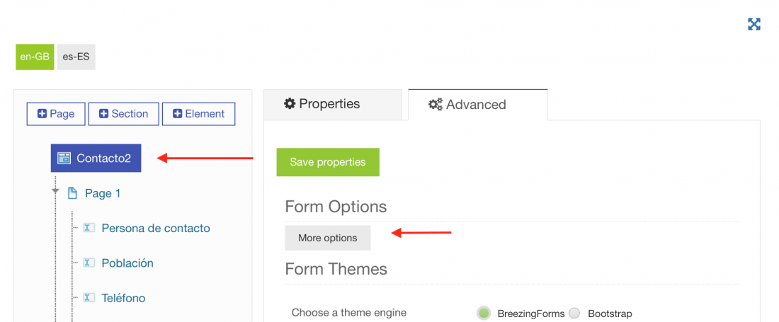Click Save properties button
Image resolution: width=779 pixels, height=322 pixels.
point(328,162)
